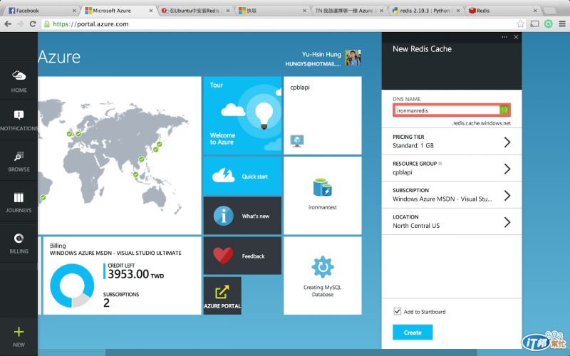The image size is (570, 356).
Task: Expand the Subscription chevron
Action: coord(507,195)
